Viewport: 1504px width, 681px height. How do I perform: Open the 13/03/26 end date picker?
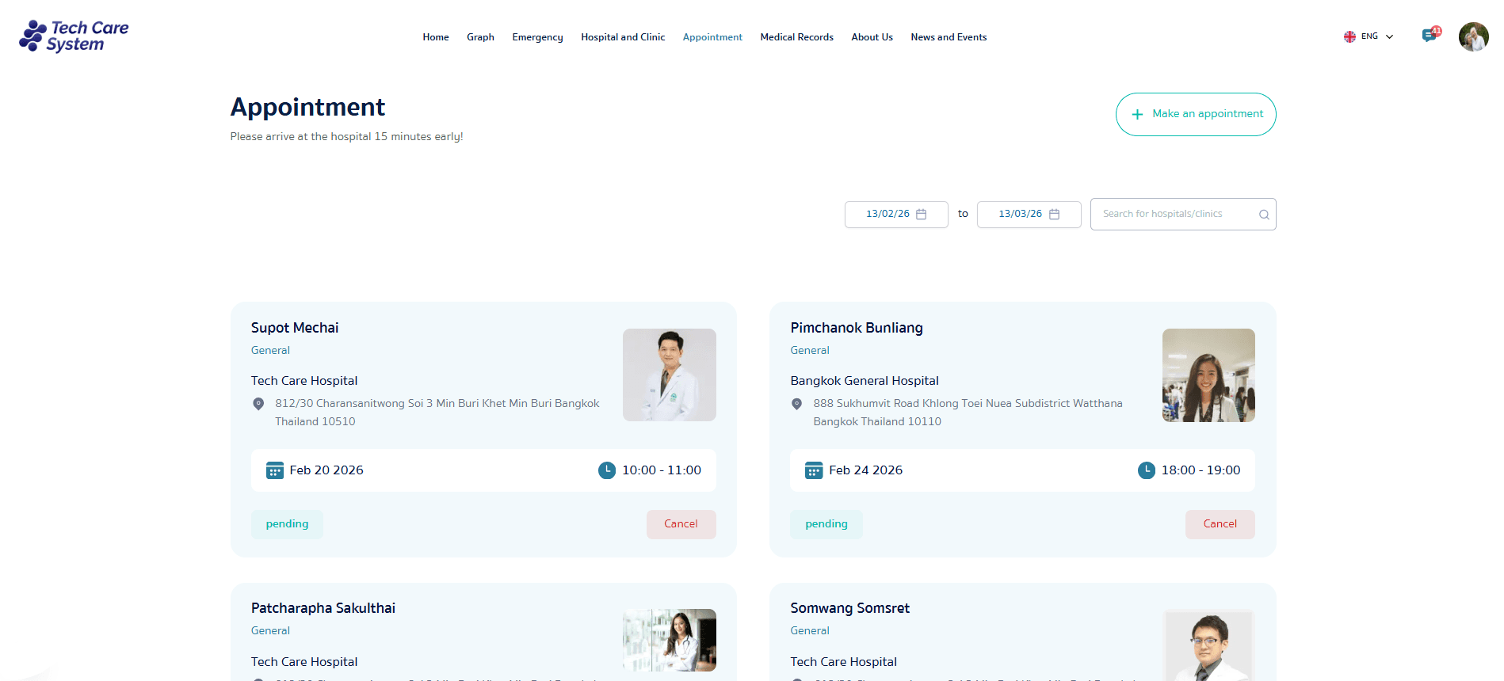click(1020, 215)
